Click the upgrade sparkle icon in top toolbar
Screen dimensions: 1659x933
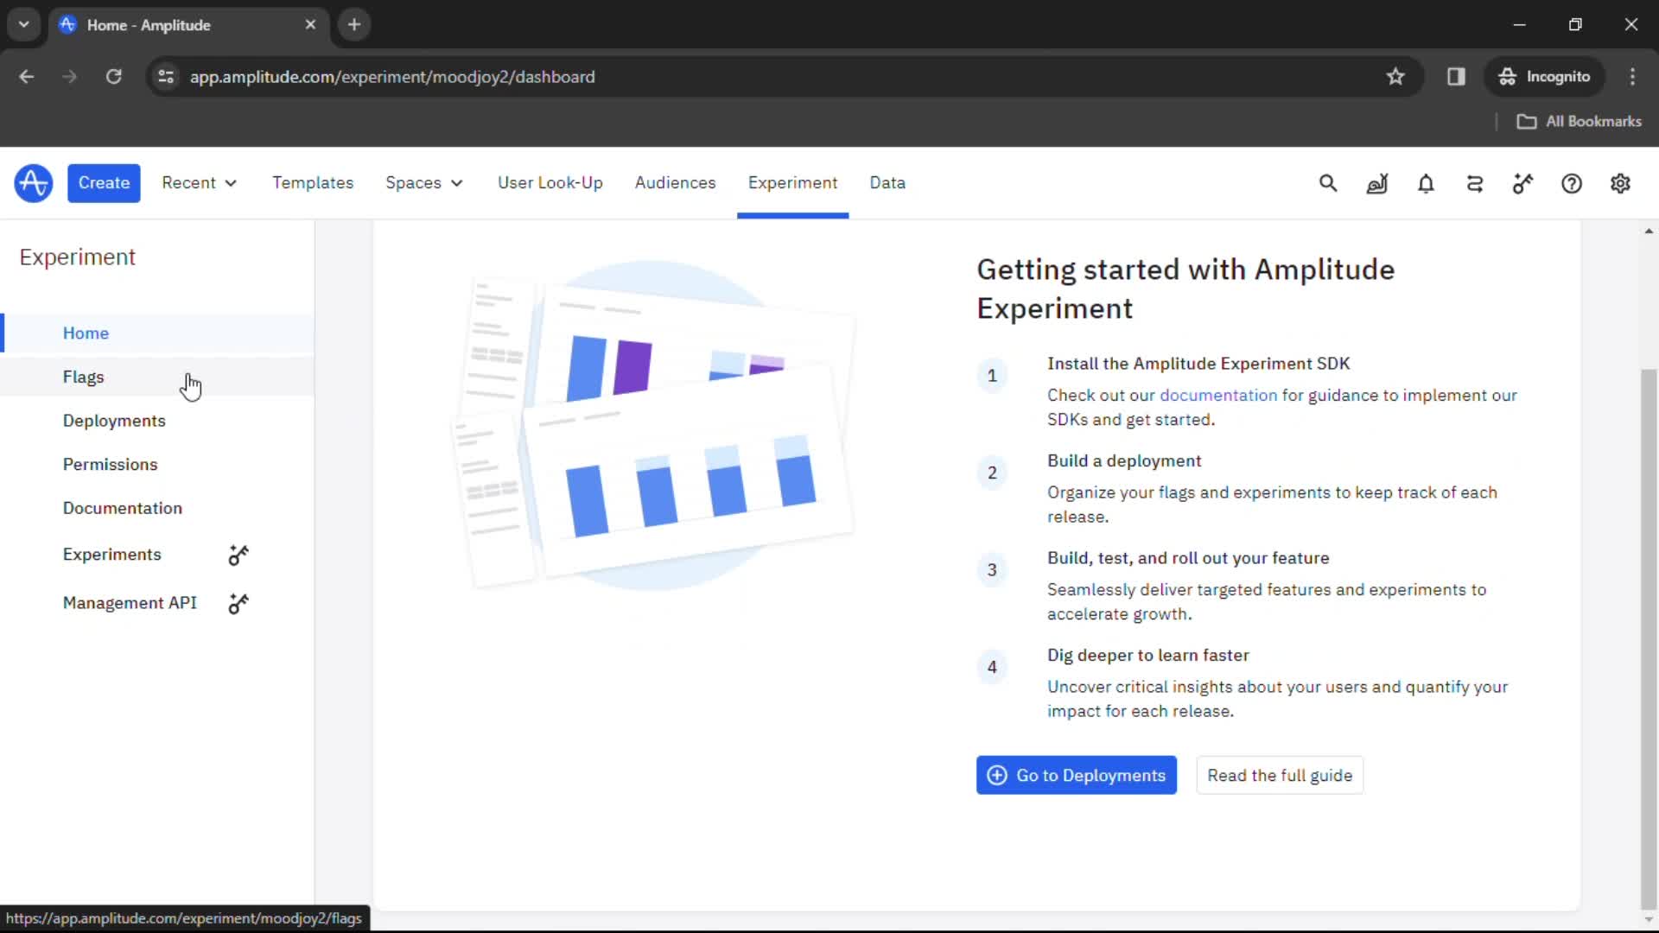tap(1523, 183)
